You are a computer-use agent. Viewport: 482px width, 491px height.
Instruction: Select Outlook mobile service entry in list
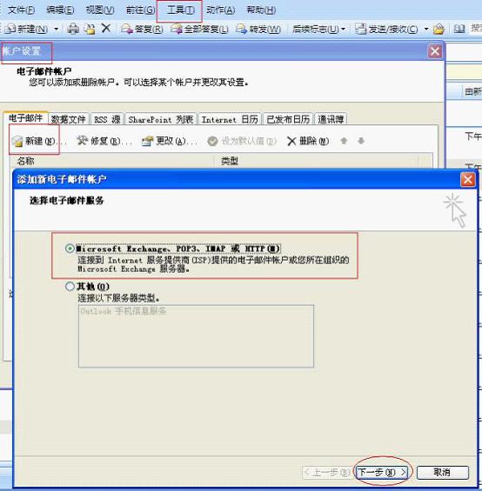124,311
